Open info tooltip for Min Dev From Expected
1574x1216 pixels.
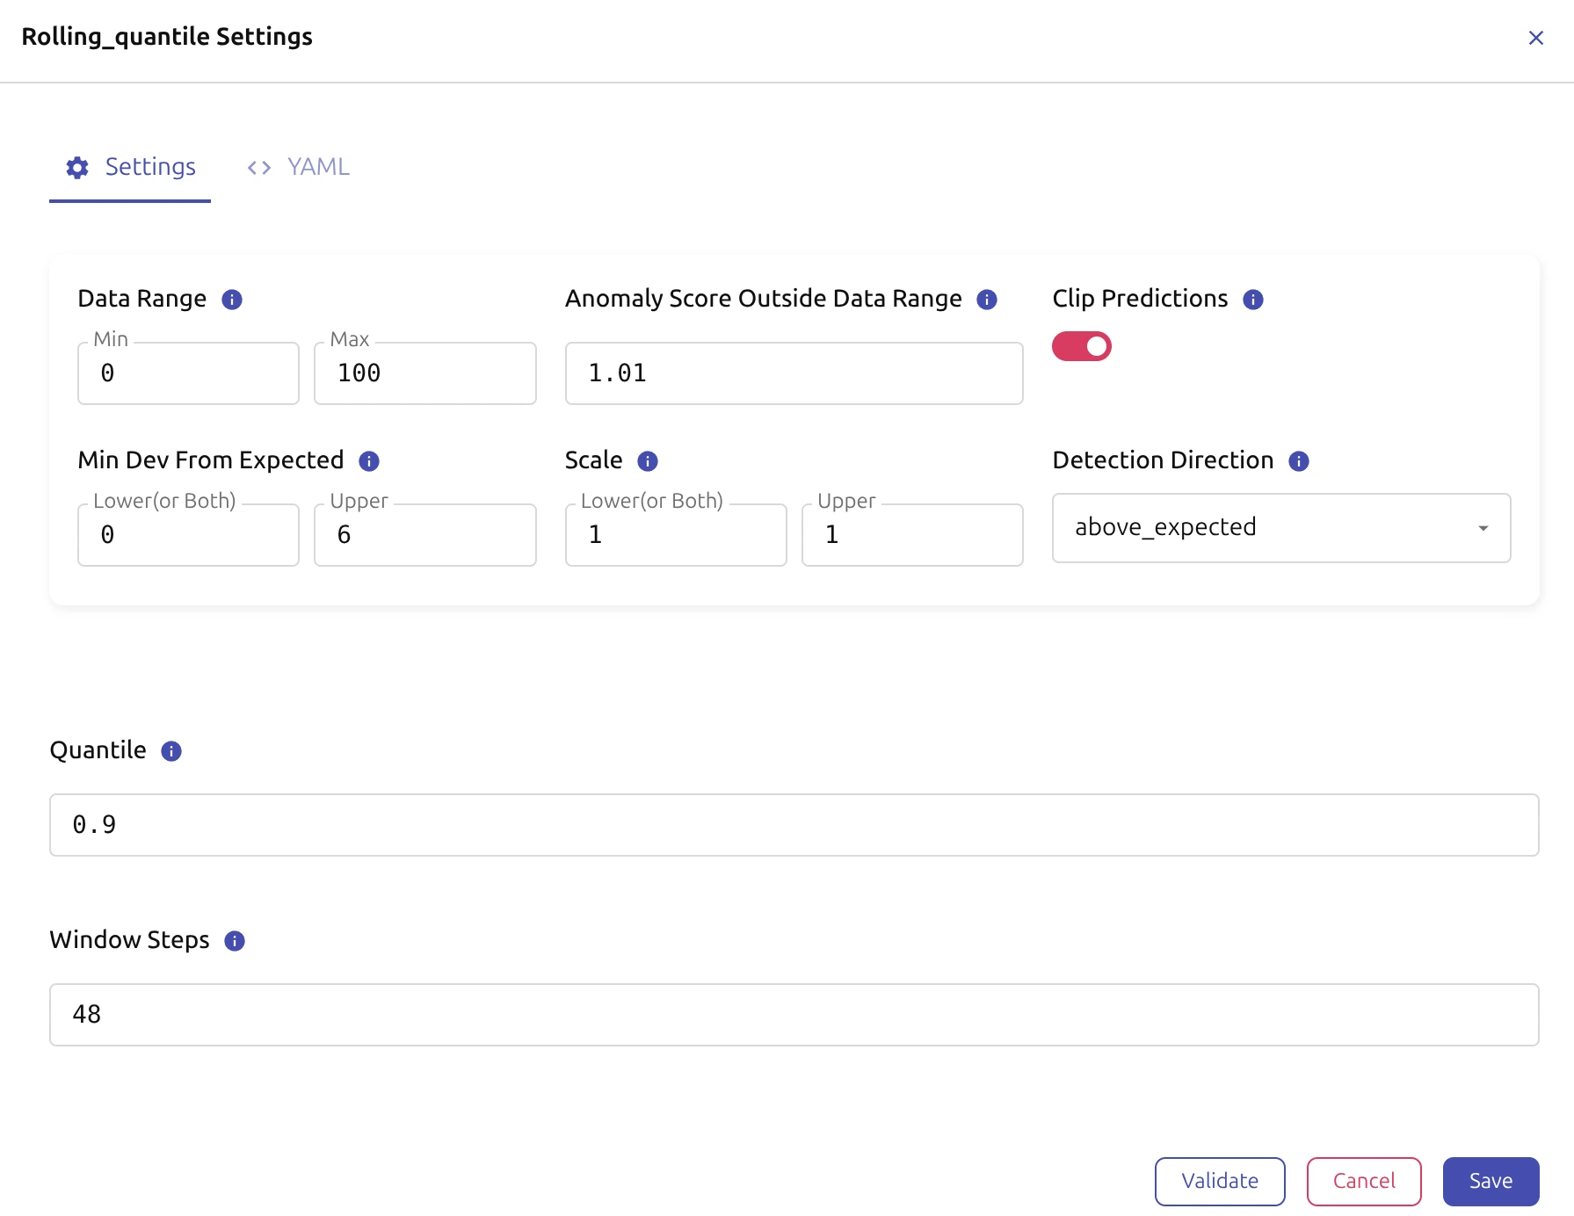[x=369, y=461]
